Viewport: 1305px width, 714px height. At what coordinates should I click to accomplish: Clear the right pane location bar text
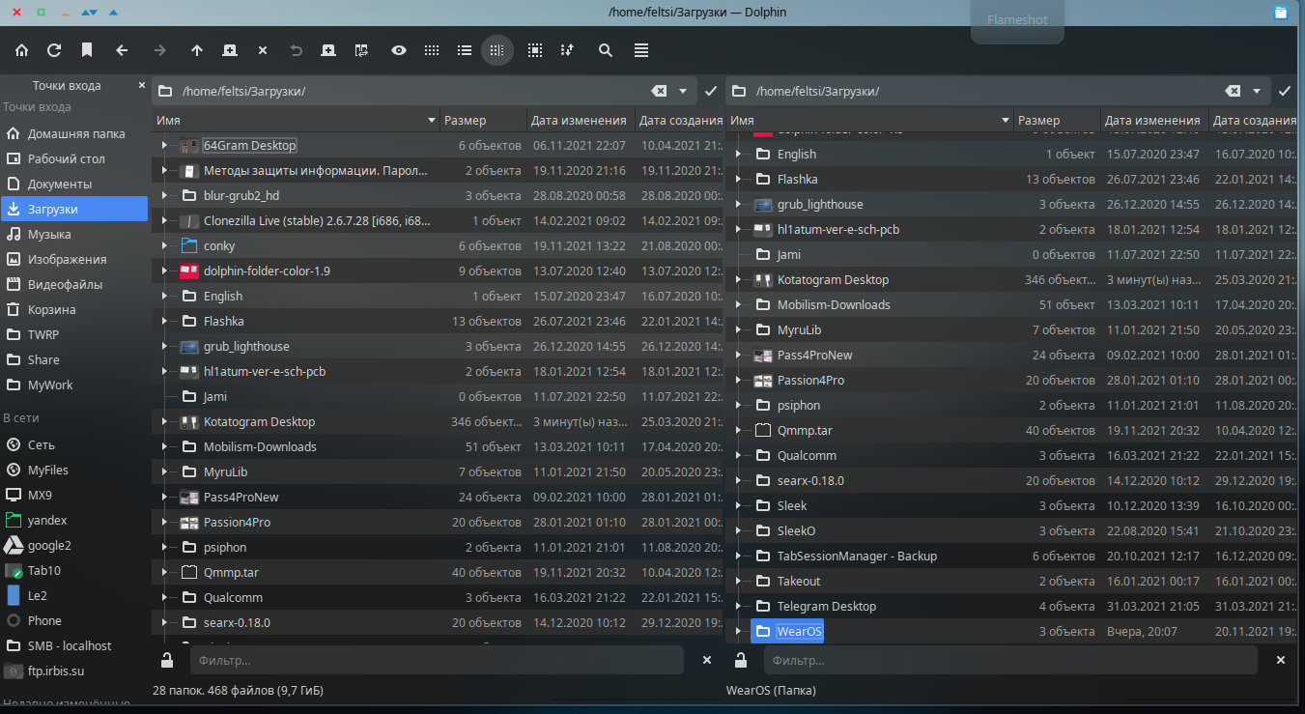(x=1233, y=91)
